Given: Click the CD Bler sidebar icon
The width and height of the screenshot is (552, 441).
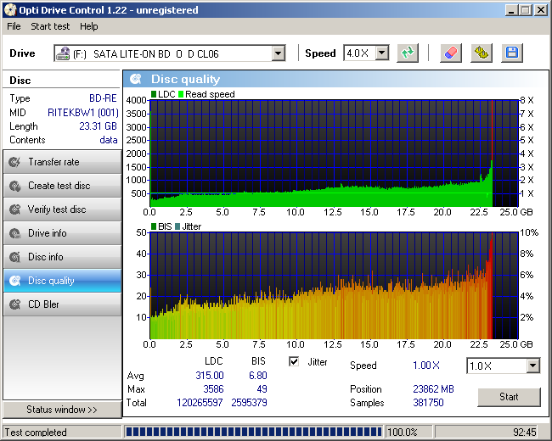Looking at the screenshot, I should tap(14, 304).
